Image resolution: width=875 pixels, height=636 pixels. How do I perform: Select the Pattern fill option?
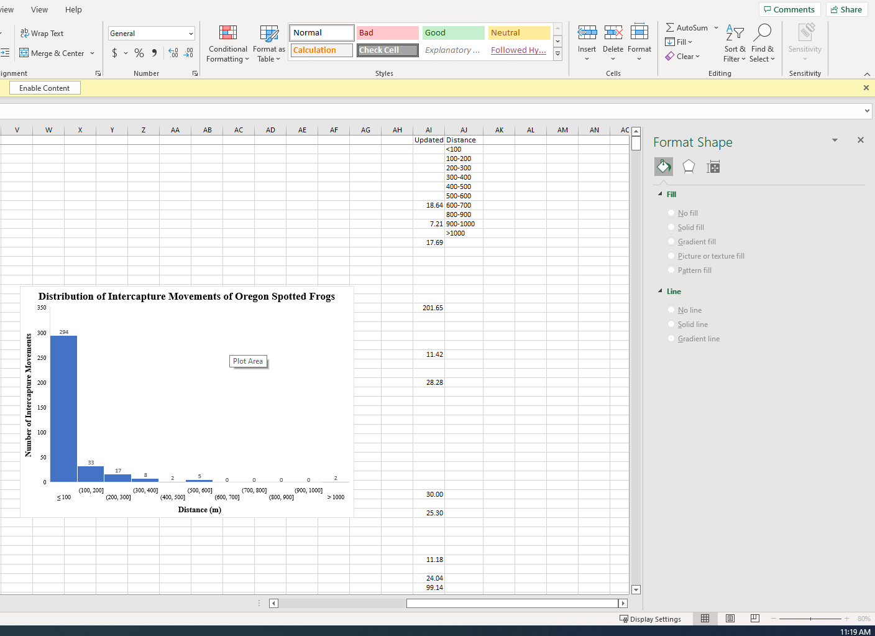click(689, 270)
